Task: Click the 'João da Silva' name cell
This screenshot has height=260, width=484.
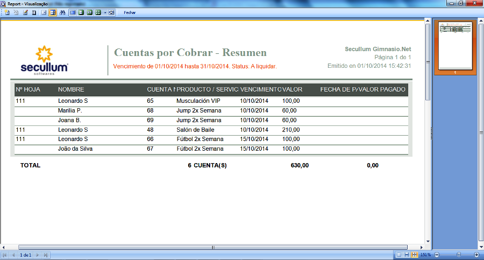Action: coord(75,149)
